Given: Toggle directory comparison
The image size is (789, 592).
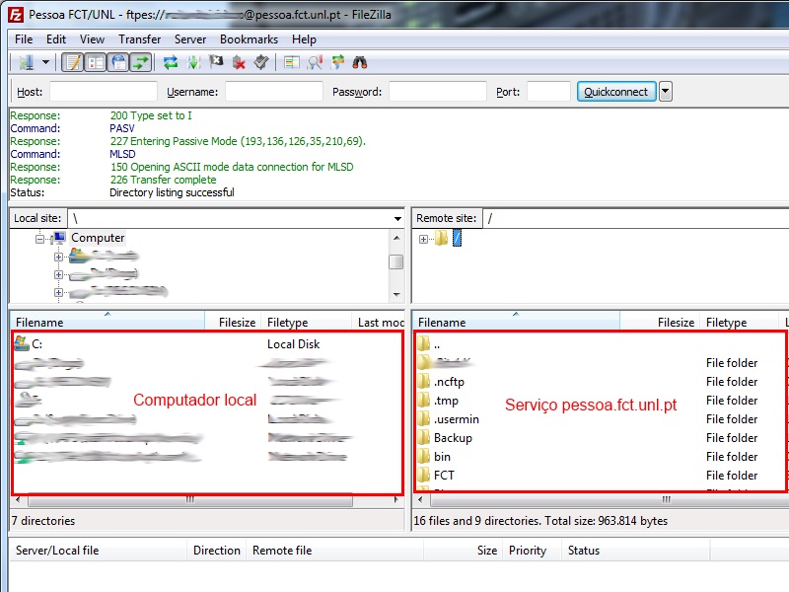Looking at the screenshot, I should pyautogui.click(x=315, y=62).
